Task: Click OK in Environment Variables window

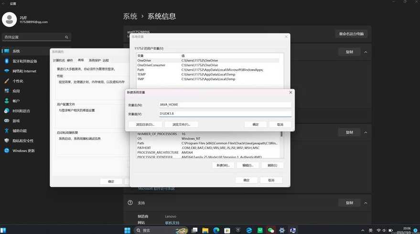Action: pos(247,180)
